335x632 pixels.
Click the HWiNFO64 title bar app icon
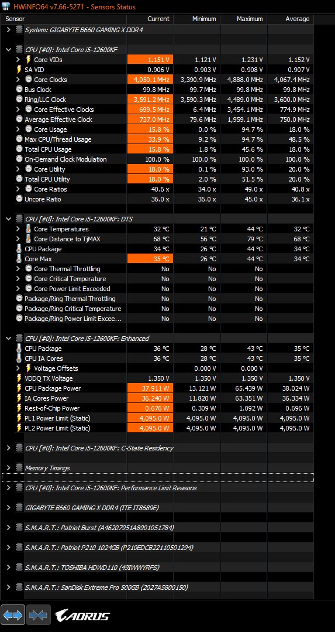pos(6,7)
